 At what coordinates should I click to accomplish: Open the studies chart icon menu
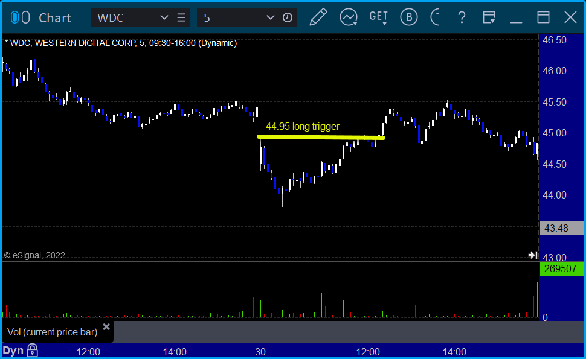pyautogui.click(x=349, y=17)
